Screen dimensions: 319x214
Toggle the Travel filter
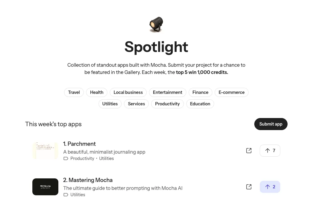tap(74, 92)
